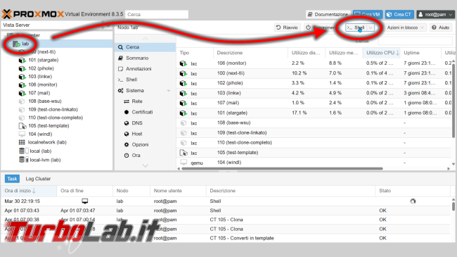457x257 pixels.
Task: Click the grid vertical scrollbar
Action: [453, 101]
